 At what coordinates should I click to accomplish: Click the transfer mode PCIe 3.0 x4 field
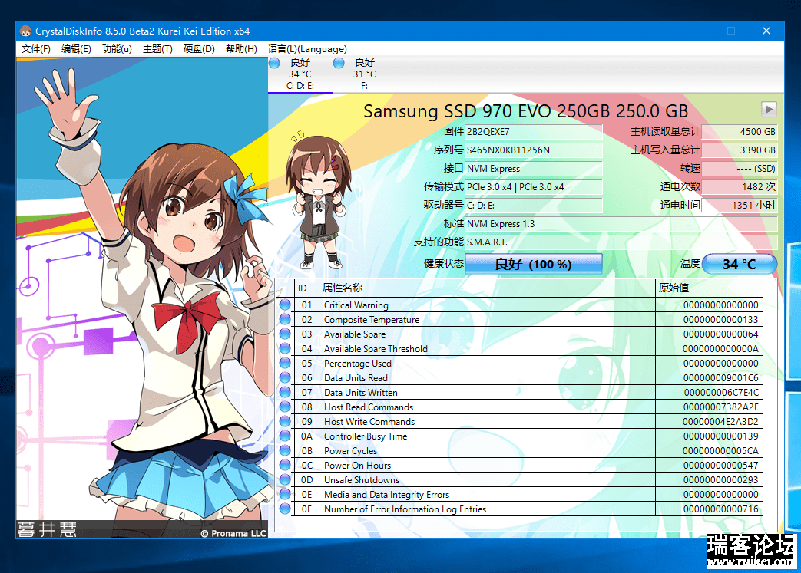pyautogui.click(x=533, y=186)
